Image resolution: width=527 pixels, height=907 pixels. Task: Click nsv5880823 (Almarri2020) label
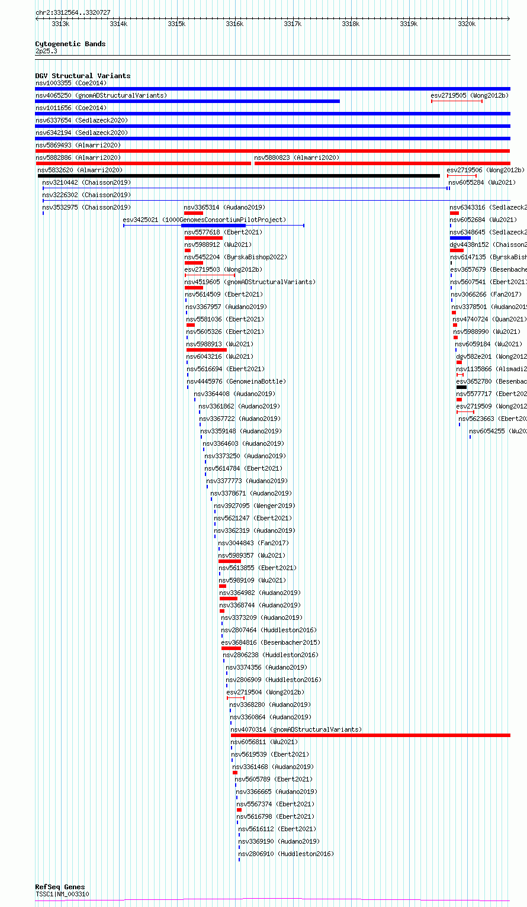[297, 157]
